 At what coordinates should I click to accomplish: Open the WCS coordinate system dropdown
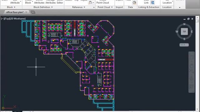point(184,45)
